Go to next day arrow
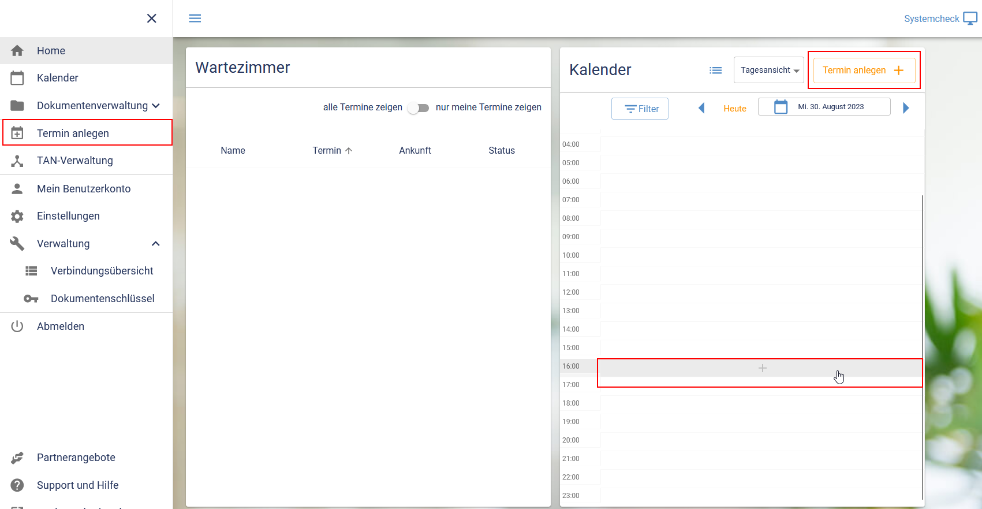The width and height of the screenshot is (982, 509). point(906,108)
